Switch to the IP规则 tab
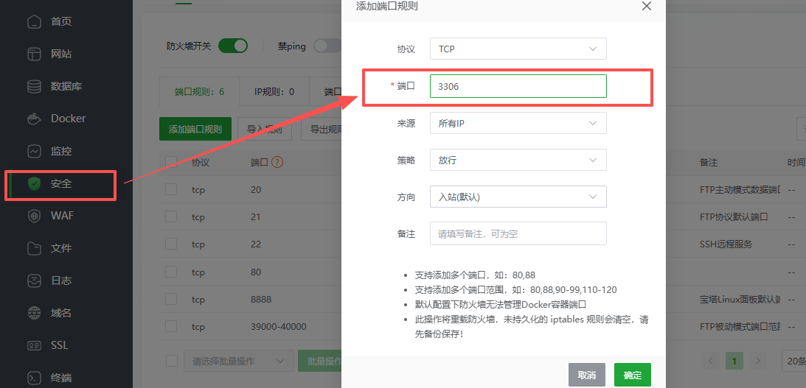 pos(274,92)
